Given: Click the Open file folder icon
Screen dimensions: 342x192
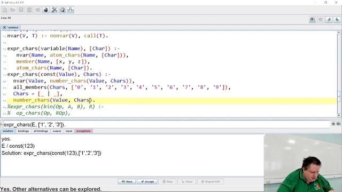Looking at the screenshot, I should point(13,10).
